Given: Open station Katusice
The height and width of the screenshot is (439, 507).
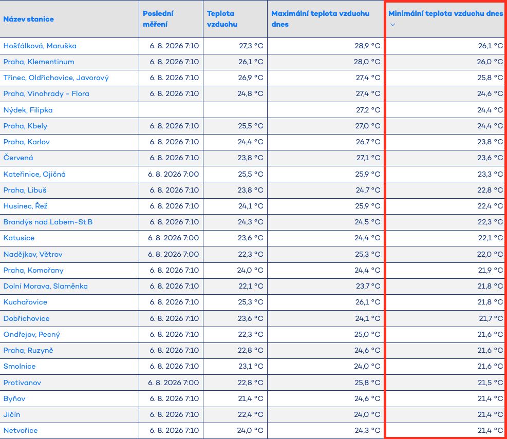Looking at the screenshot, I should (19, 238).
